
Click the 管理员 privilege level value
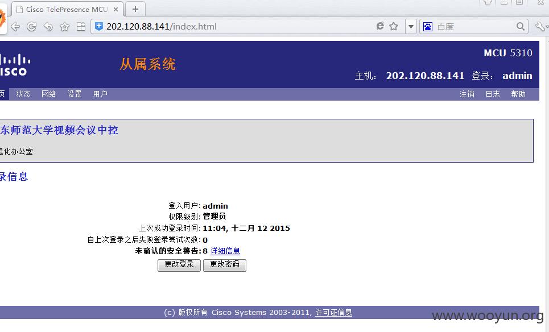[214, 217]
